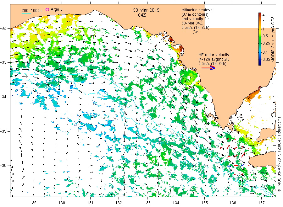Viewport: 283px width, 207px height.
Task: Click the longitude label 137
Action: point(261,203)
